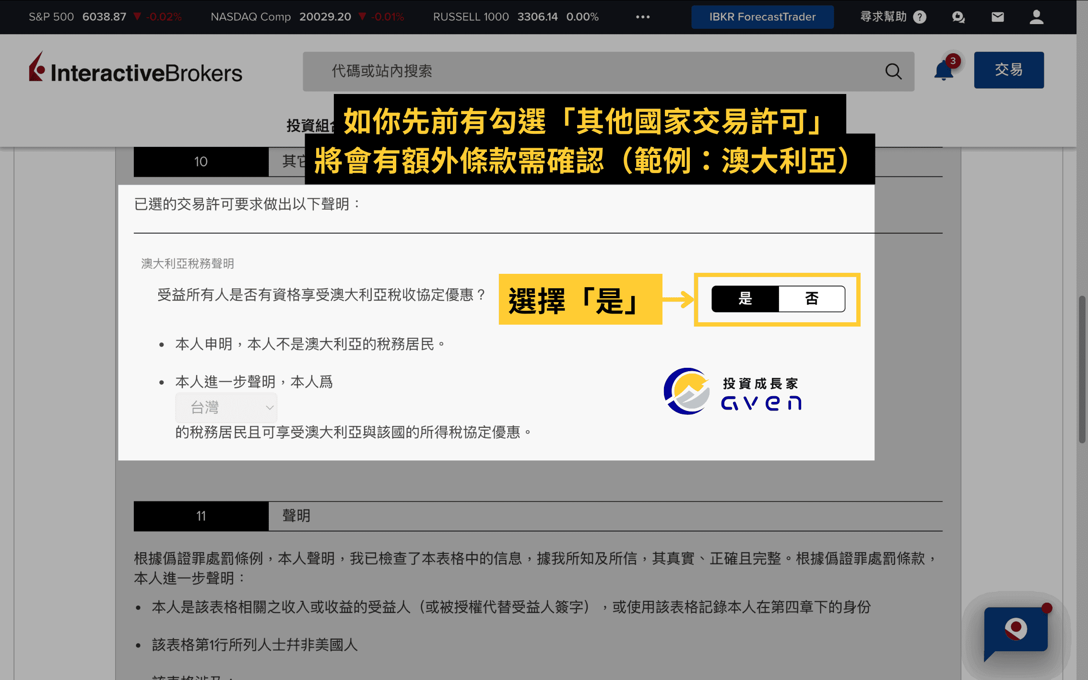Open the mail envelope icon
The height and width of the screenshot is (680, 1088).
pos(997,17)
